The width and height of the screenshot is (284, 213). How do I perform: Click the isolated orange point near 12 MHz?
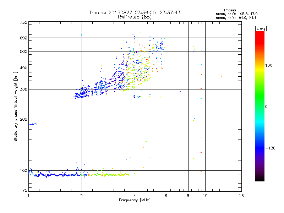pyautogui.click(x=222, y=76)
